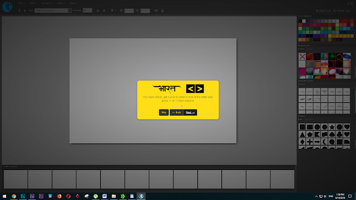Select the green dark background thumbnail
The width and height of the screenshot is (356, 200).
332,57
